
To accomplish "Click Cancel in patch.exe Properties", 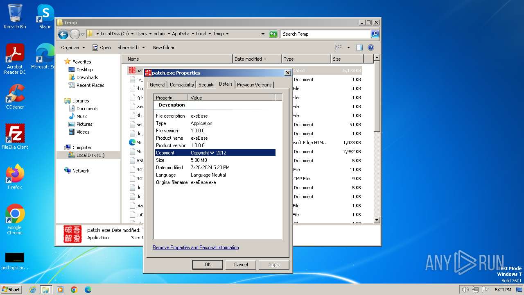I will [x=241, y=265].
